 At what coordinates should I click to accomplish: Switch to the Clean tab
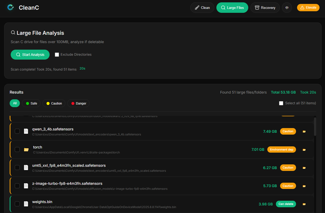coord(202,8)
